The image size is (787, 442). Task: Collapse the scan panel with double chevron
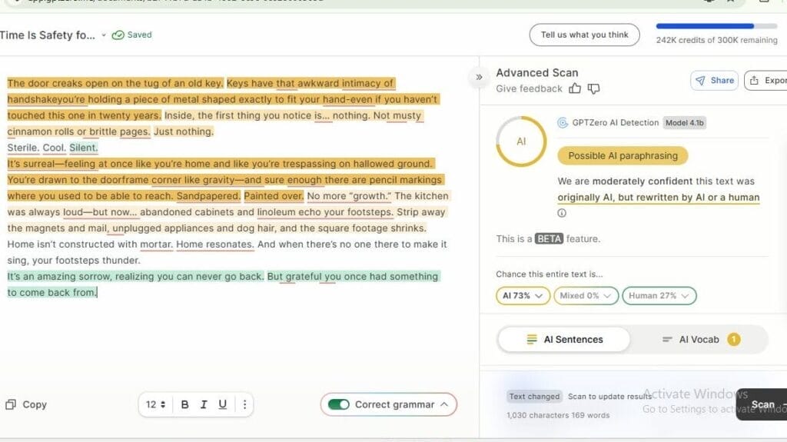pos(479,78)
